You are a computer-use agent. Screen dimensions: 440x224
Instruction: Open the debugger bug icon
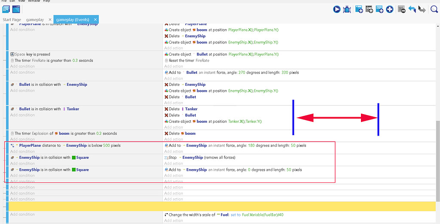pyautogui.click(x=348, y=9)
